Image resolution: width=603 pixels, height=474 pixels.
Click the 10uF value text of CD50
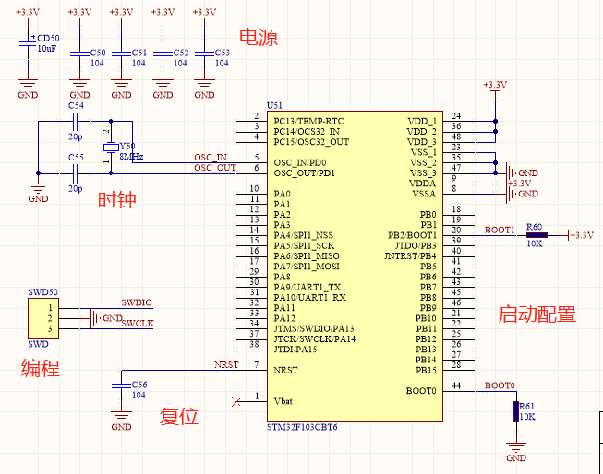coord(47,49)
